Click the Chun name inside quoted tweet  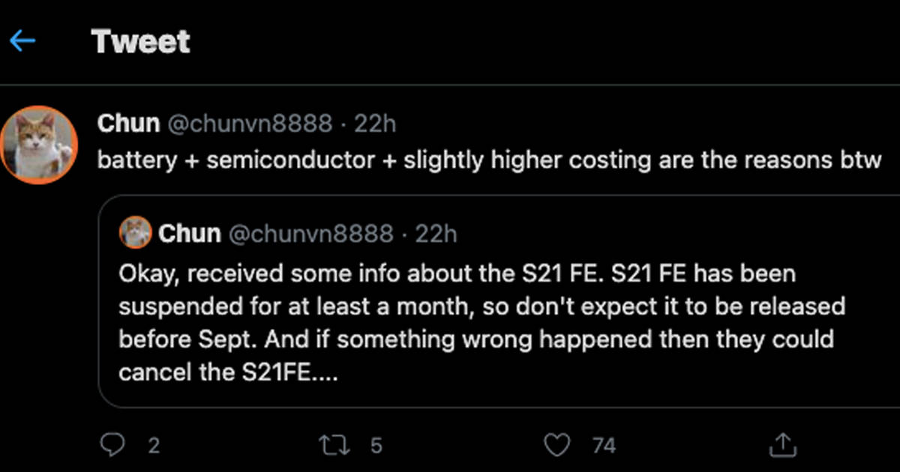[189, 234]
